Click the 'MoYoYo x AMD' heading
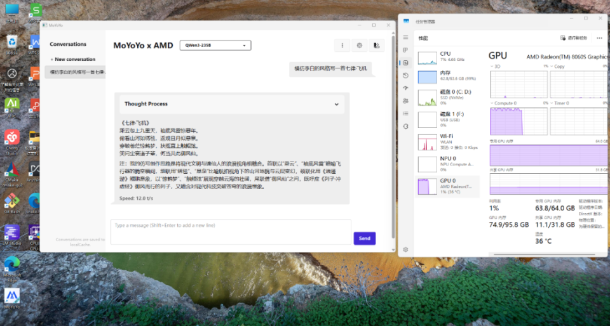 (x=143, y=46)
